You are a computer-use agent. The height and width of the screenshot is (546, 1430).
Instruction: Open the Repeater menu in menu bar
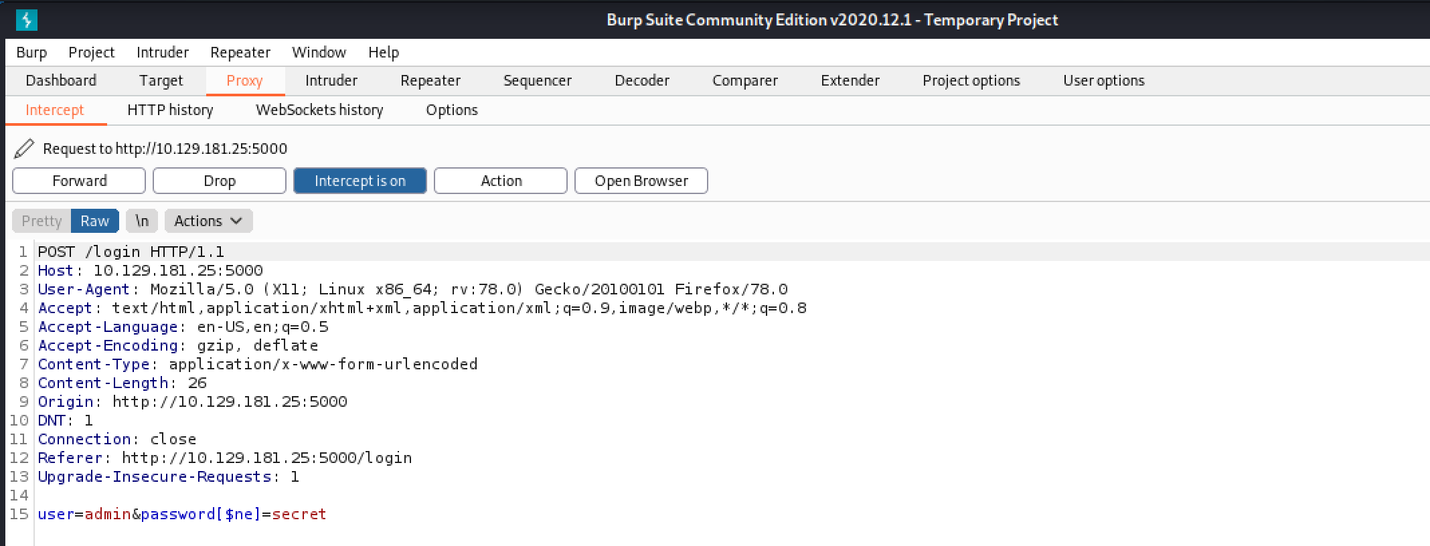[x=240, y=52]
